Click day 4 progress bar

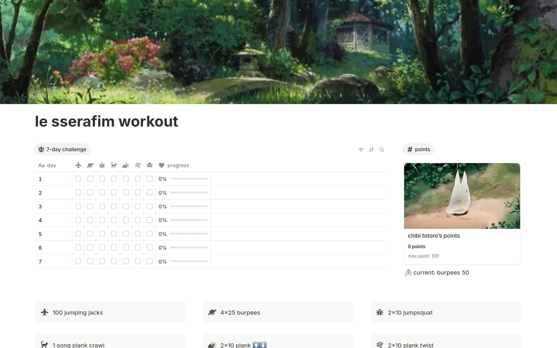click(x=188, y=220)
